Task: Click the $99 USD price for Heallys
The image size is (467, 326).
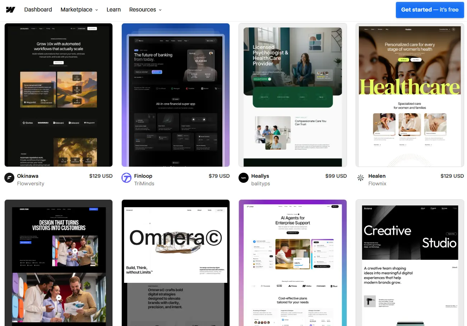Action: click(x=336, y=176)
